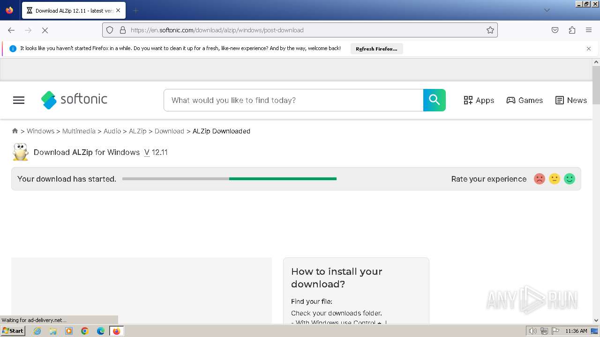The image size is (600, 337).
Task: Click Refresh Firefox button
Action: 376,49
